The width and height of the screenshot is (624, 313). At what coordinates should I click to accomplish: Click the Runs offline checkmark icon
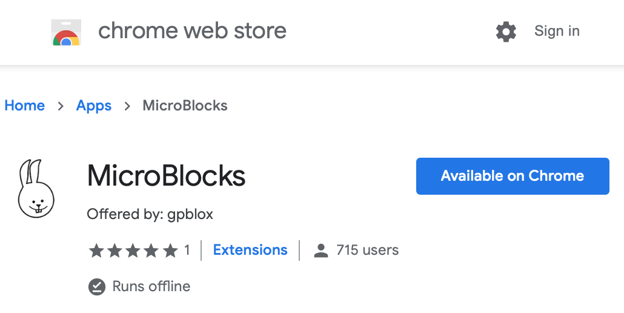pyautogui.click(x=97, y=287)
